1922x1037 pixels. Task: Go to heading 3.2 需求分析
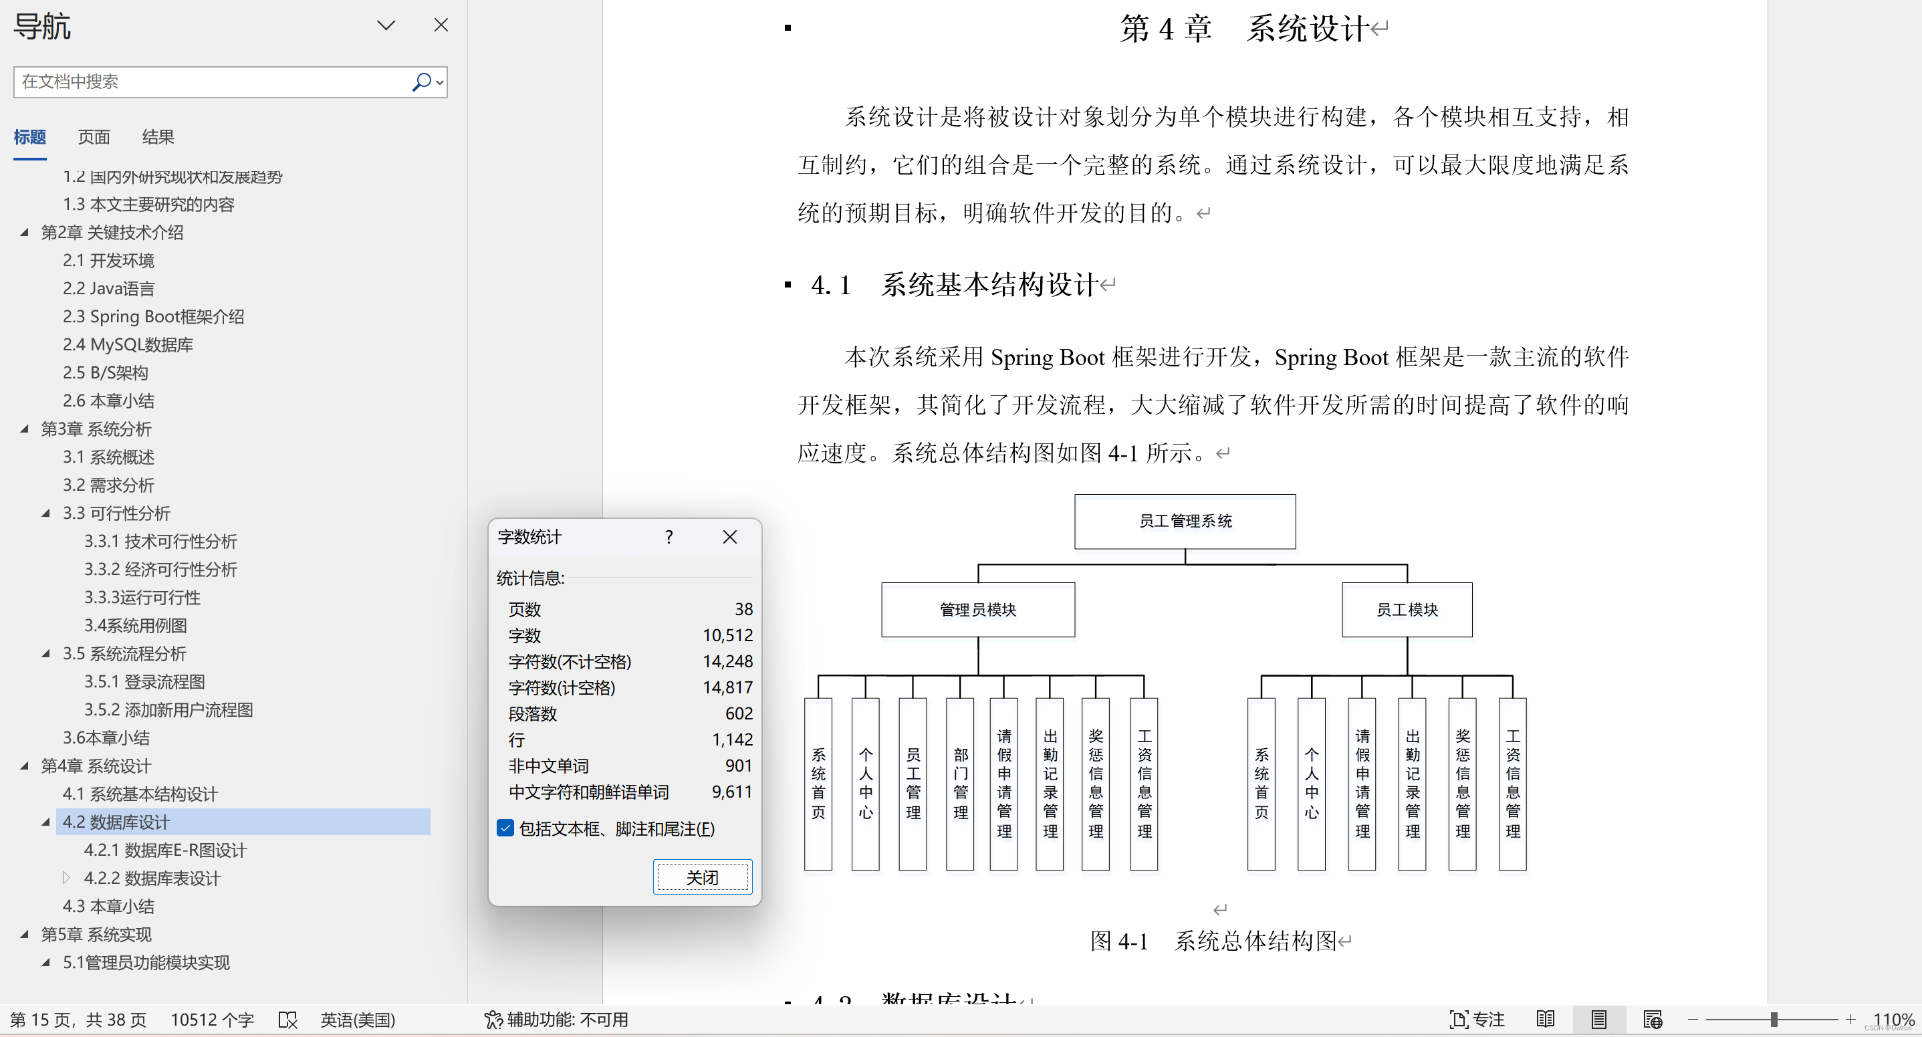coord(108,485)
